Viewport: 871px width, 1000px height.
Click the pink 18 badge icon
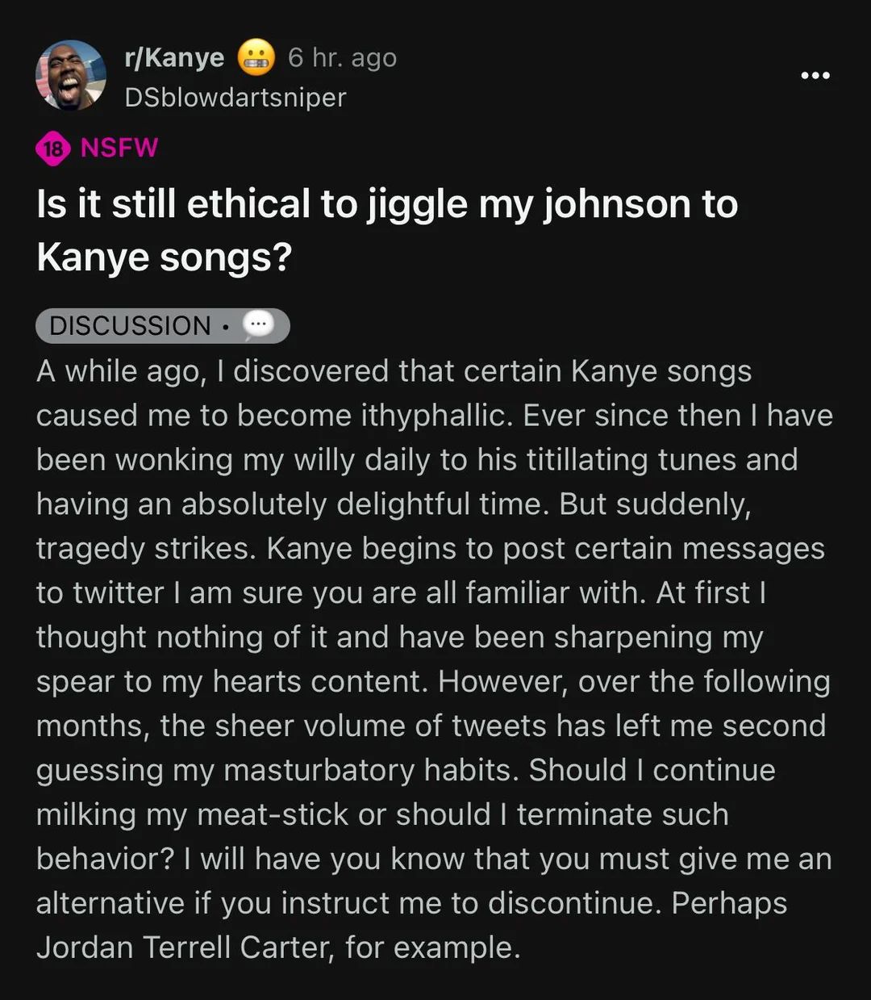click(x=53, y=149)
